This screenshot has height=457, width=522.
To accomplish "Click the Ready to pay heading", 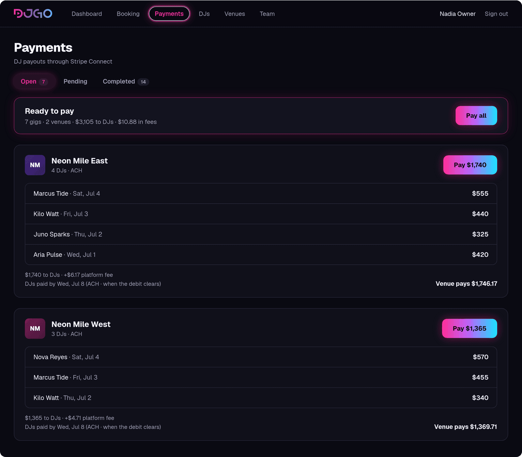I will [x=50, y=111].
